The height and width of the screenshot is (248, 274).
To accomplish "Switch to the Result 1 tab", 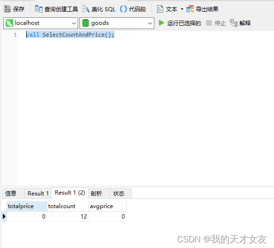I will tap(38, 194).
